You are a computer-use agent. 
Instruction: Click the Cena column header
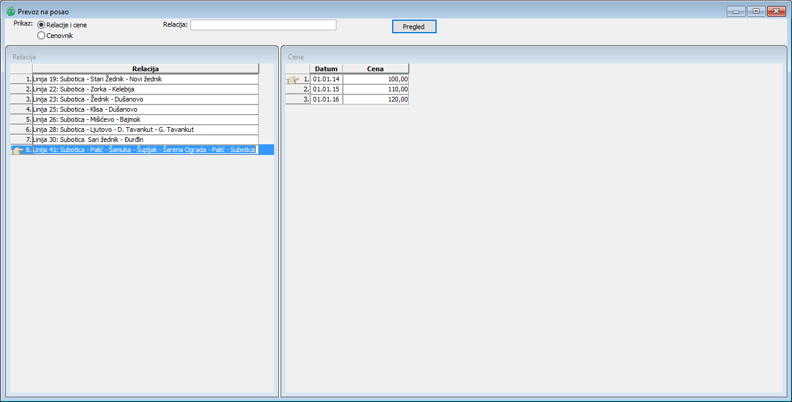(x=375, y=69)
